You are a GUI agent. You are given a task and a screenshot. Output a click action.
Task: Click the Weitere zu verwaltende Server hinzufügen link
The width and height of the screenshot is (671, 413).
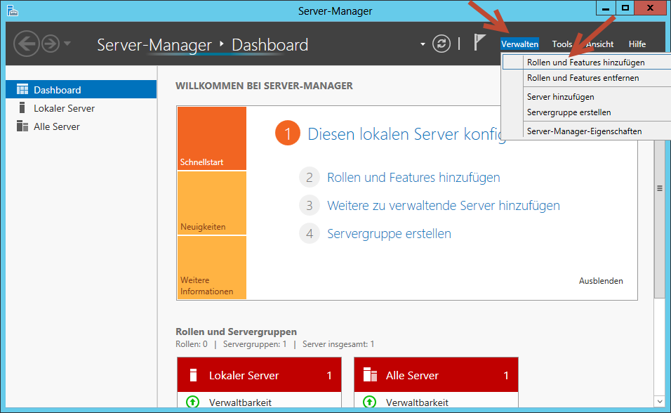[x=444, y=206]
